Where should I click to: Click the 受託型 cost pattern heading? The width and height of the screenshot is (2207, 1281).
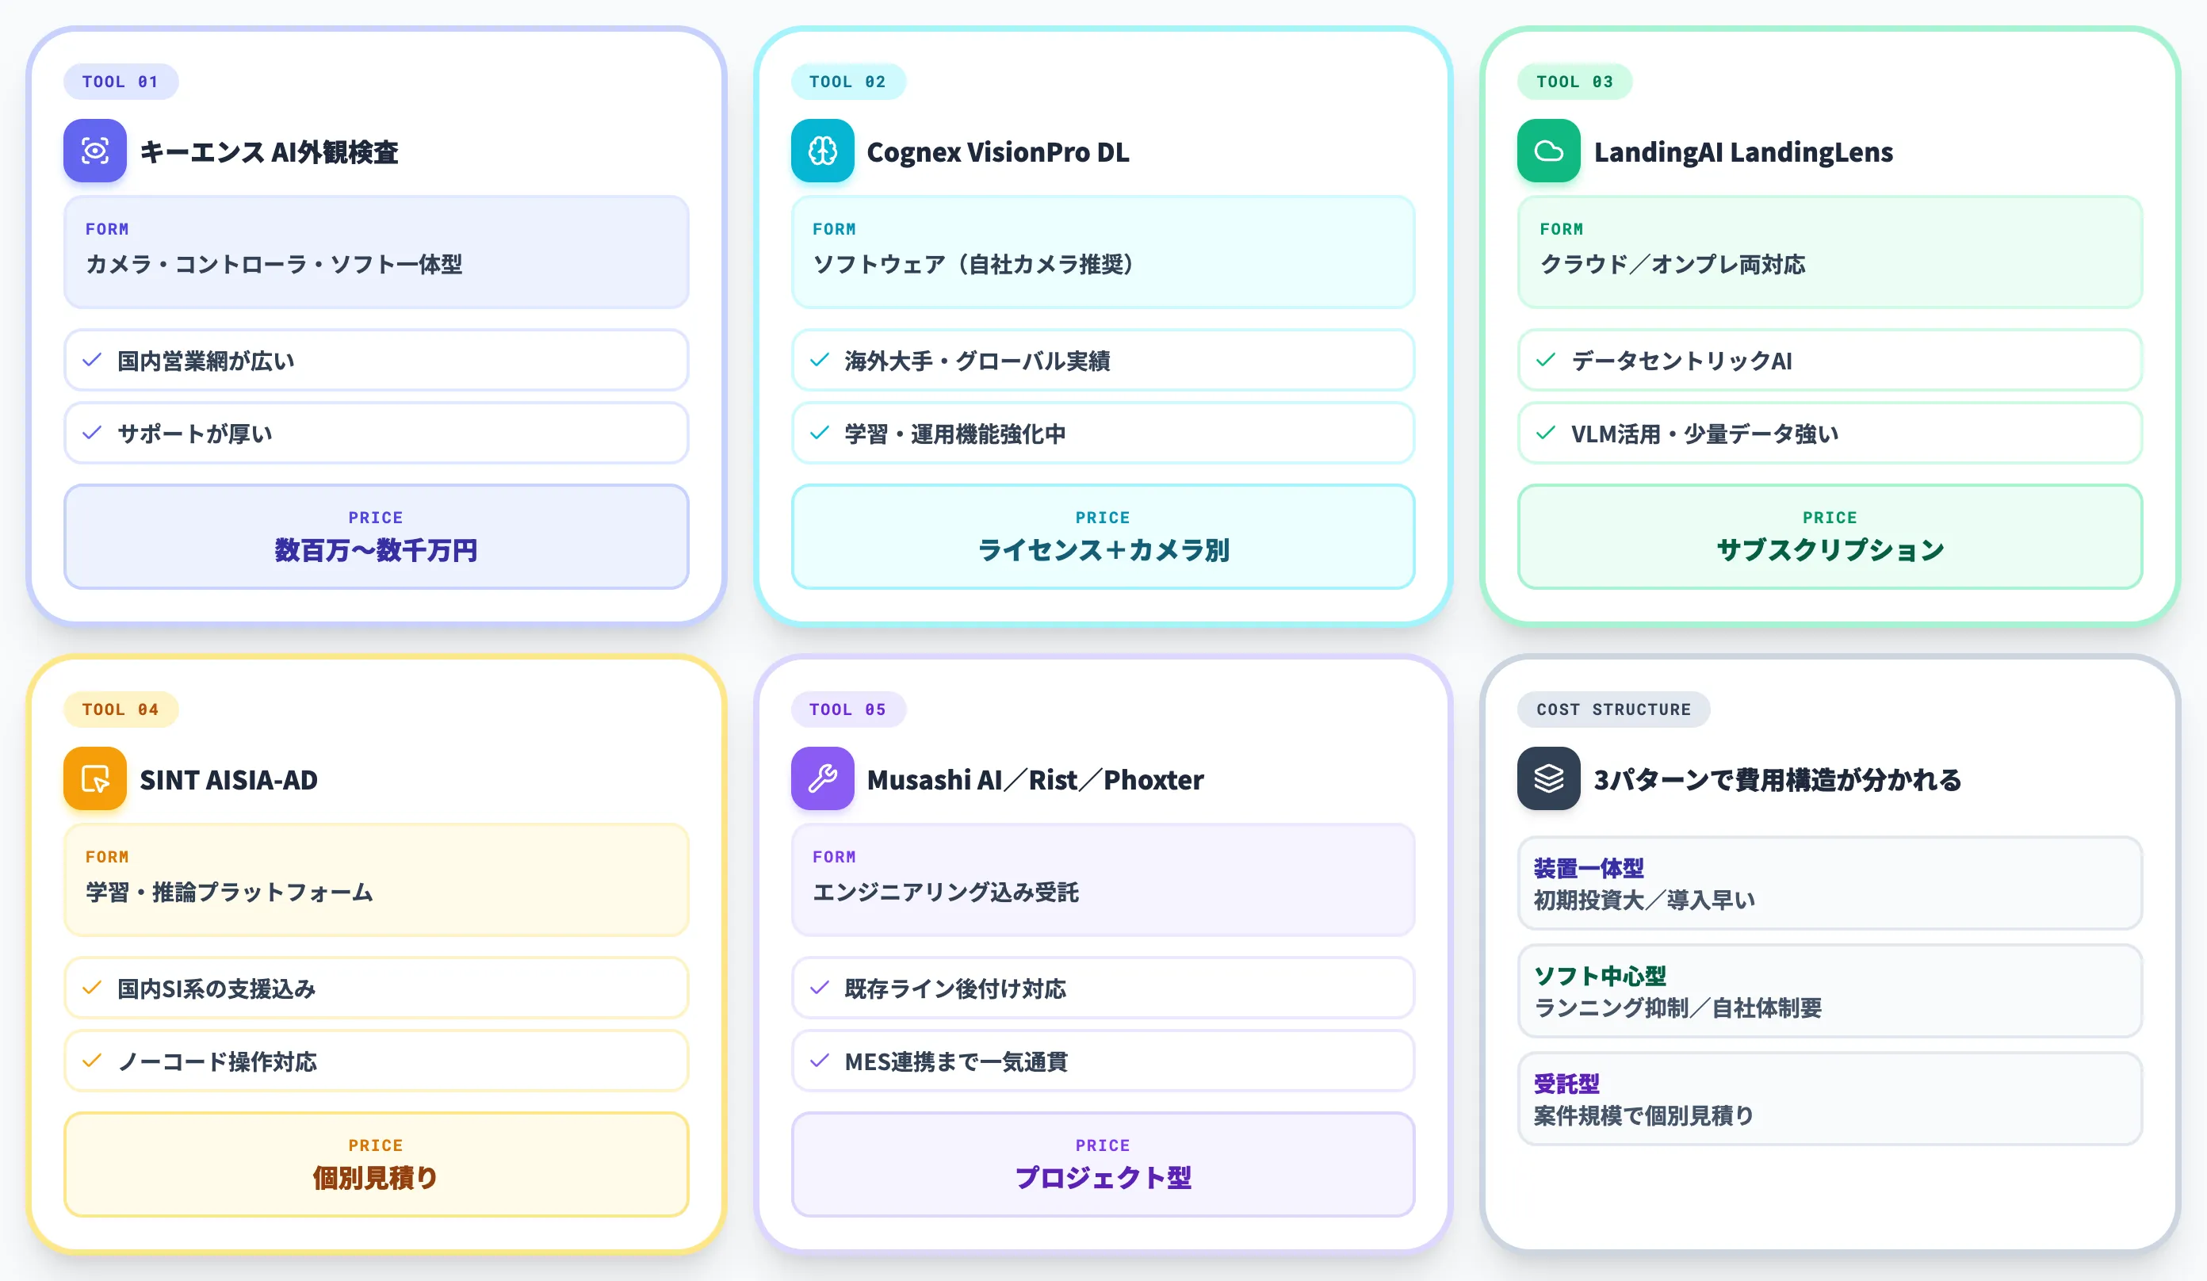pos(1566,1083)
